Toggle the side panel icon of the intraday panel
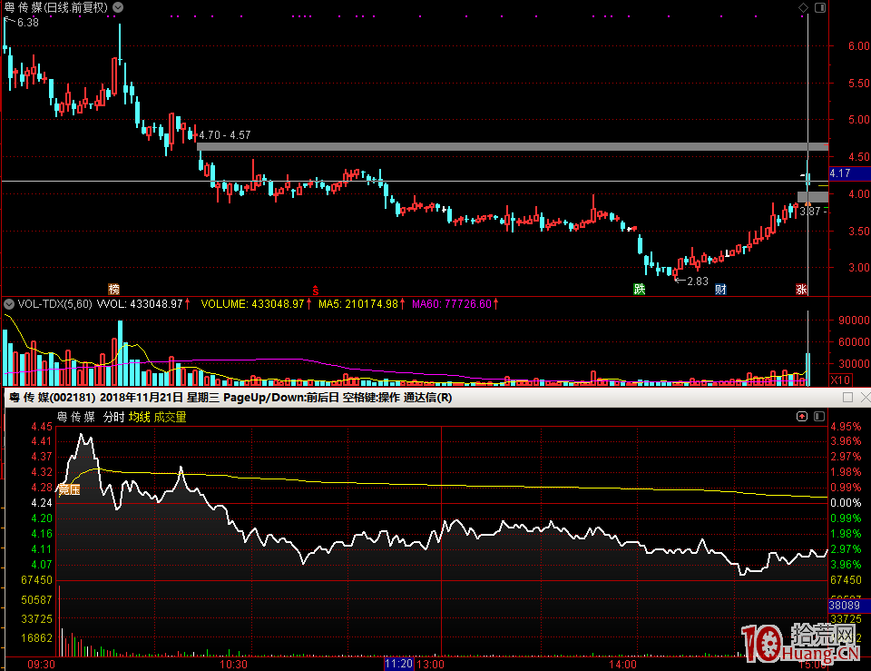The width and height of the screenshot is (871, 671). (x=819, y=417)
